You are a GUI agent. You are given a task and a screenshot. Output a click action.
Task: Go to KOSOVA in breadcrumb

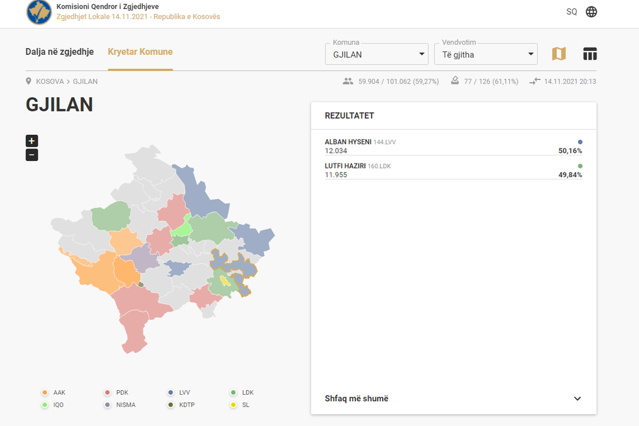[50, 81]
